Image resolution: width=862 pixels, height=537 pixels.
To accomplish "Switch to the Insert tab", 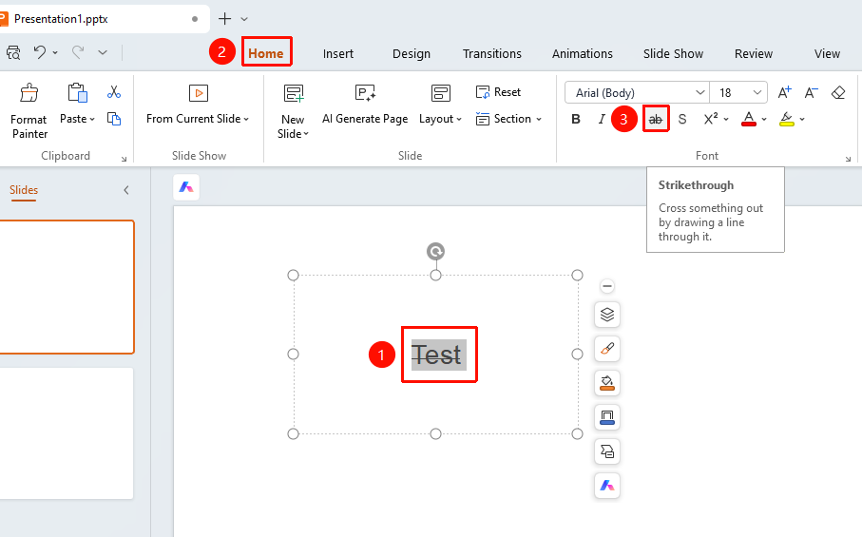I will [x=338, y=53].
